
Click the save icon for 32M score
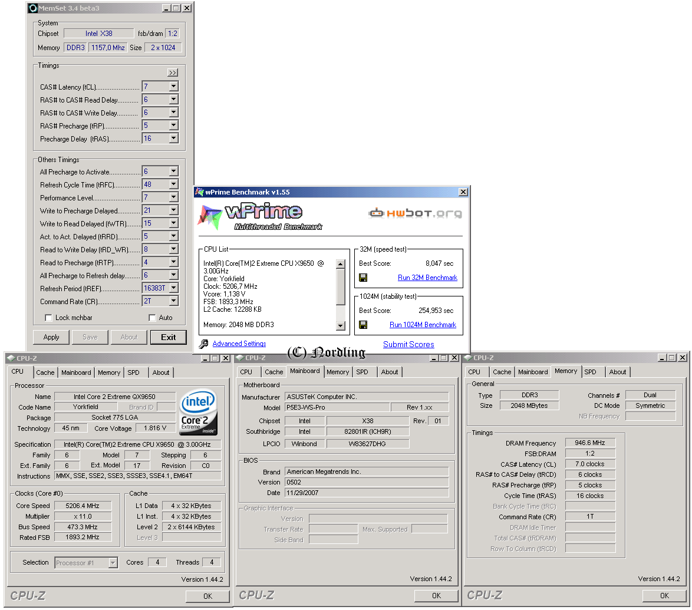coord(363,278)
